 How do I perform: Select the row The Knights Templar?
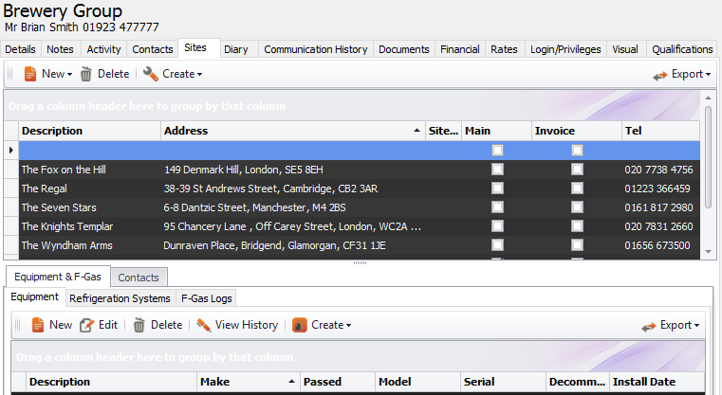(360, 226)
